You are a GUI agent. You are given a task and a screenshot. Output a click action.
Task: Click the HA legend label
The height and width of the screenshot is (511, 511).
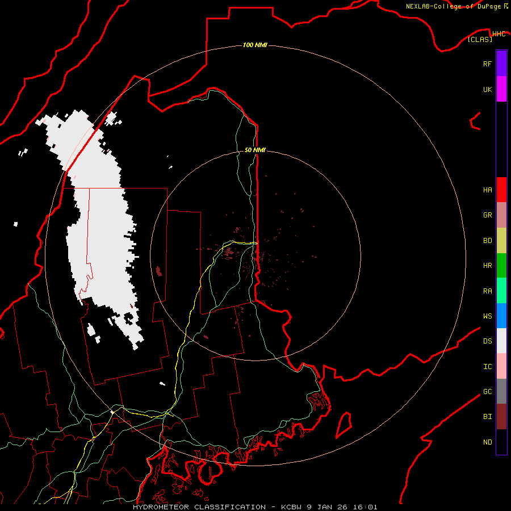(x=487, y=190)
